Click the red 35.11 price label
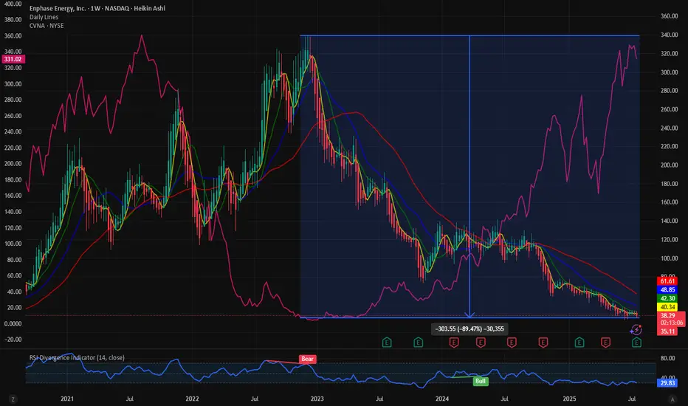Image resolution: width=688 pixels, height=406 pixels. pos(667,331)
